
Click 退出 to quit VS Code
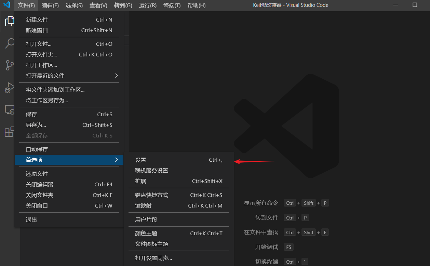pos(69,220)
